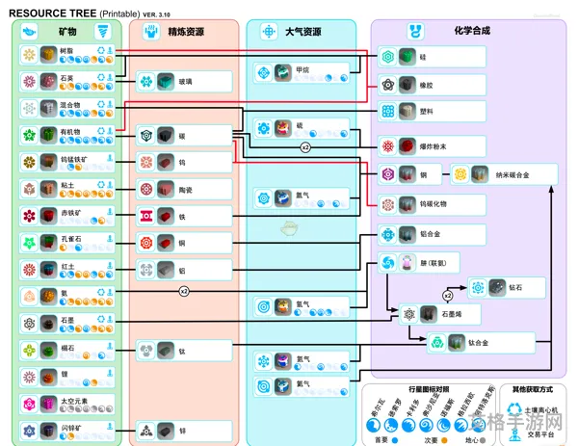Click the 弗沙尼亚 swirl planet icon
Image resolution: width=578 pixels, height=446 pixels.
(426, 426)
